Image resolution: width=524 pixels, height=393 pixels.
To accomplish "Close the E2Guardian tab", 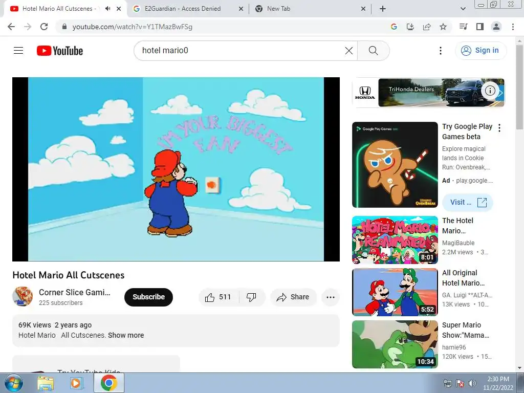I will [241, 9].
